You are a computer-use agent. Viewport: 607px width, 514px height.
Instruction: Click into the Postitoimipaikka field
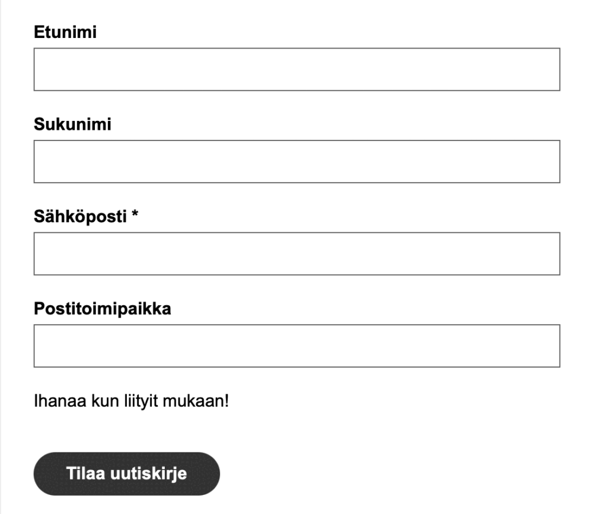click(x=296, y=346)
